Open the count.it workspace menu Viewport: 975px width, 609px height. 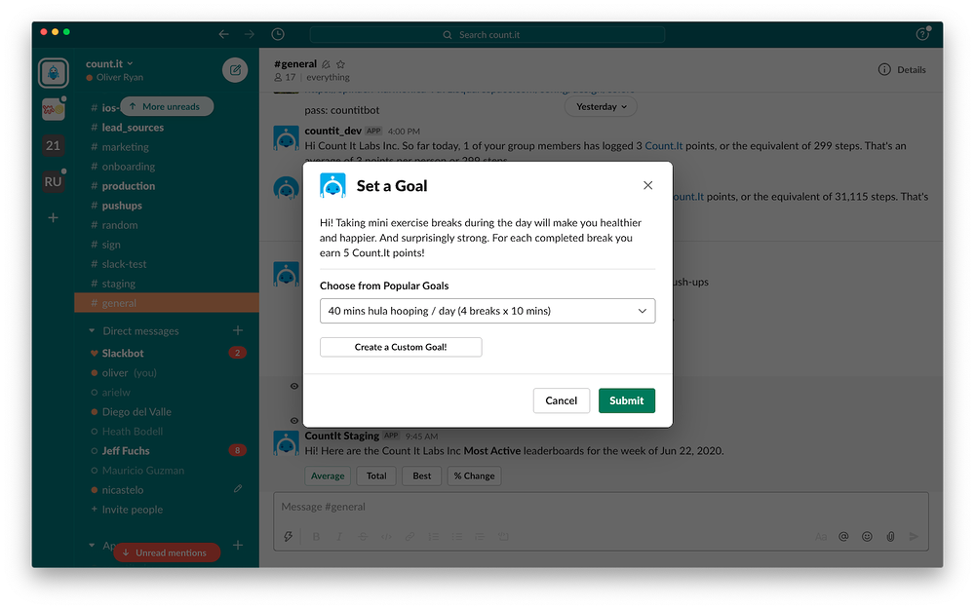pos(109,63)
